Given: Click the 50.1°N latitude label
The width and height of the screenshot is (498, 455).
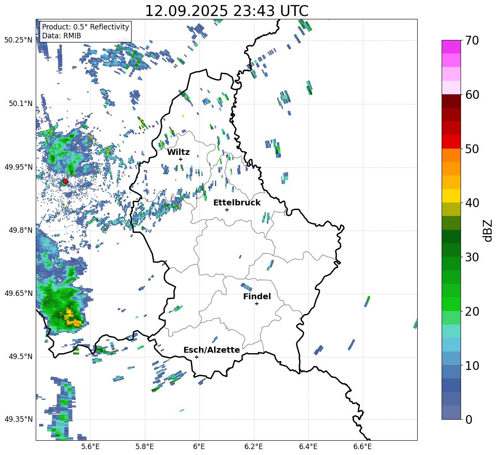Looking at the screenshot, I should coord(21,104).
